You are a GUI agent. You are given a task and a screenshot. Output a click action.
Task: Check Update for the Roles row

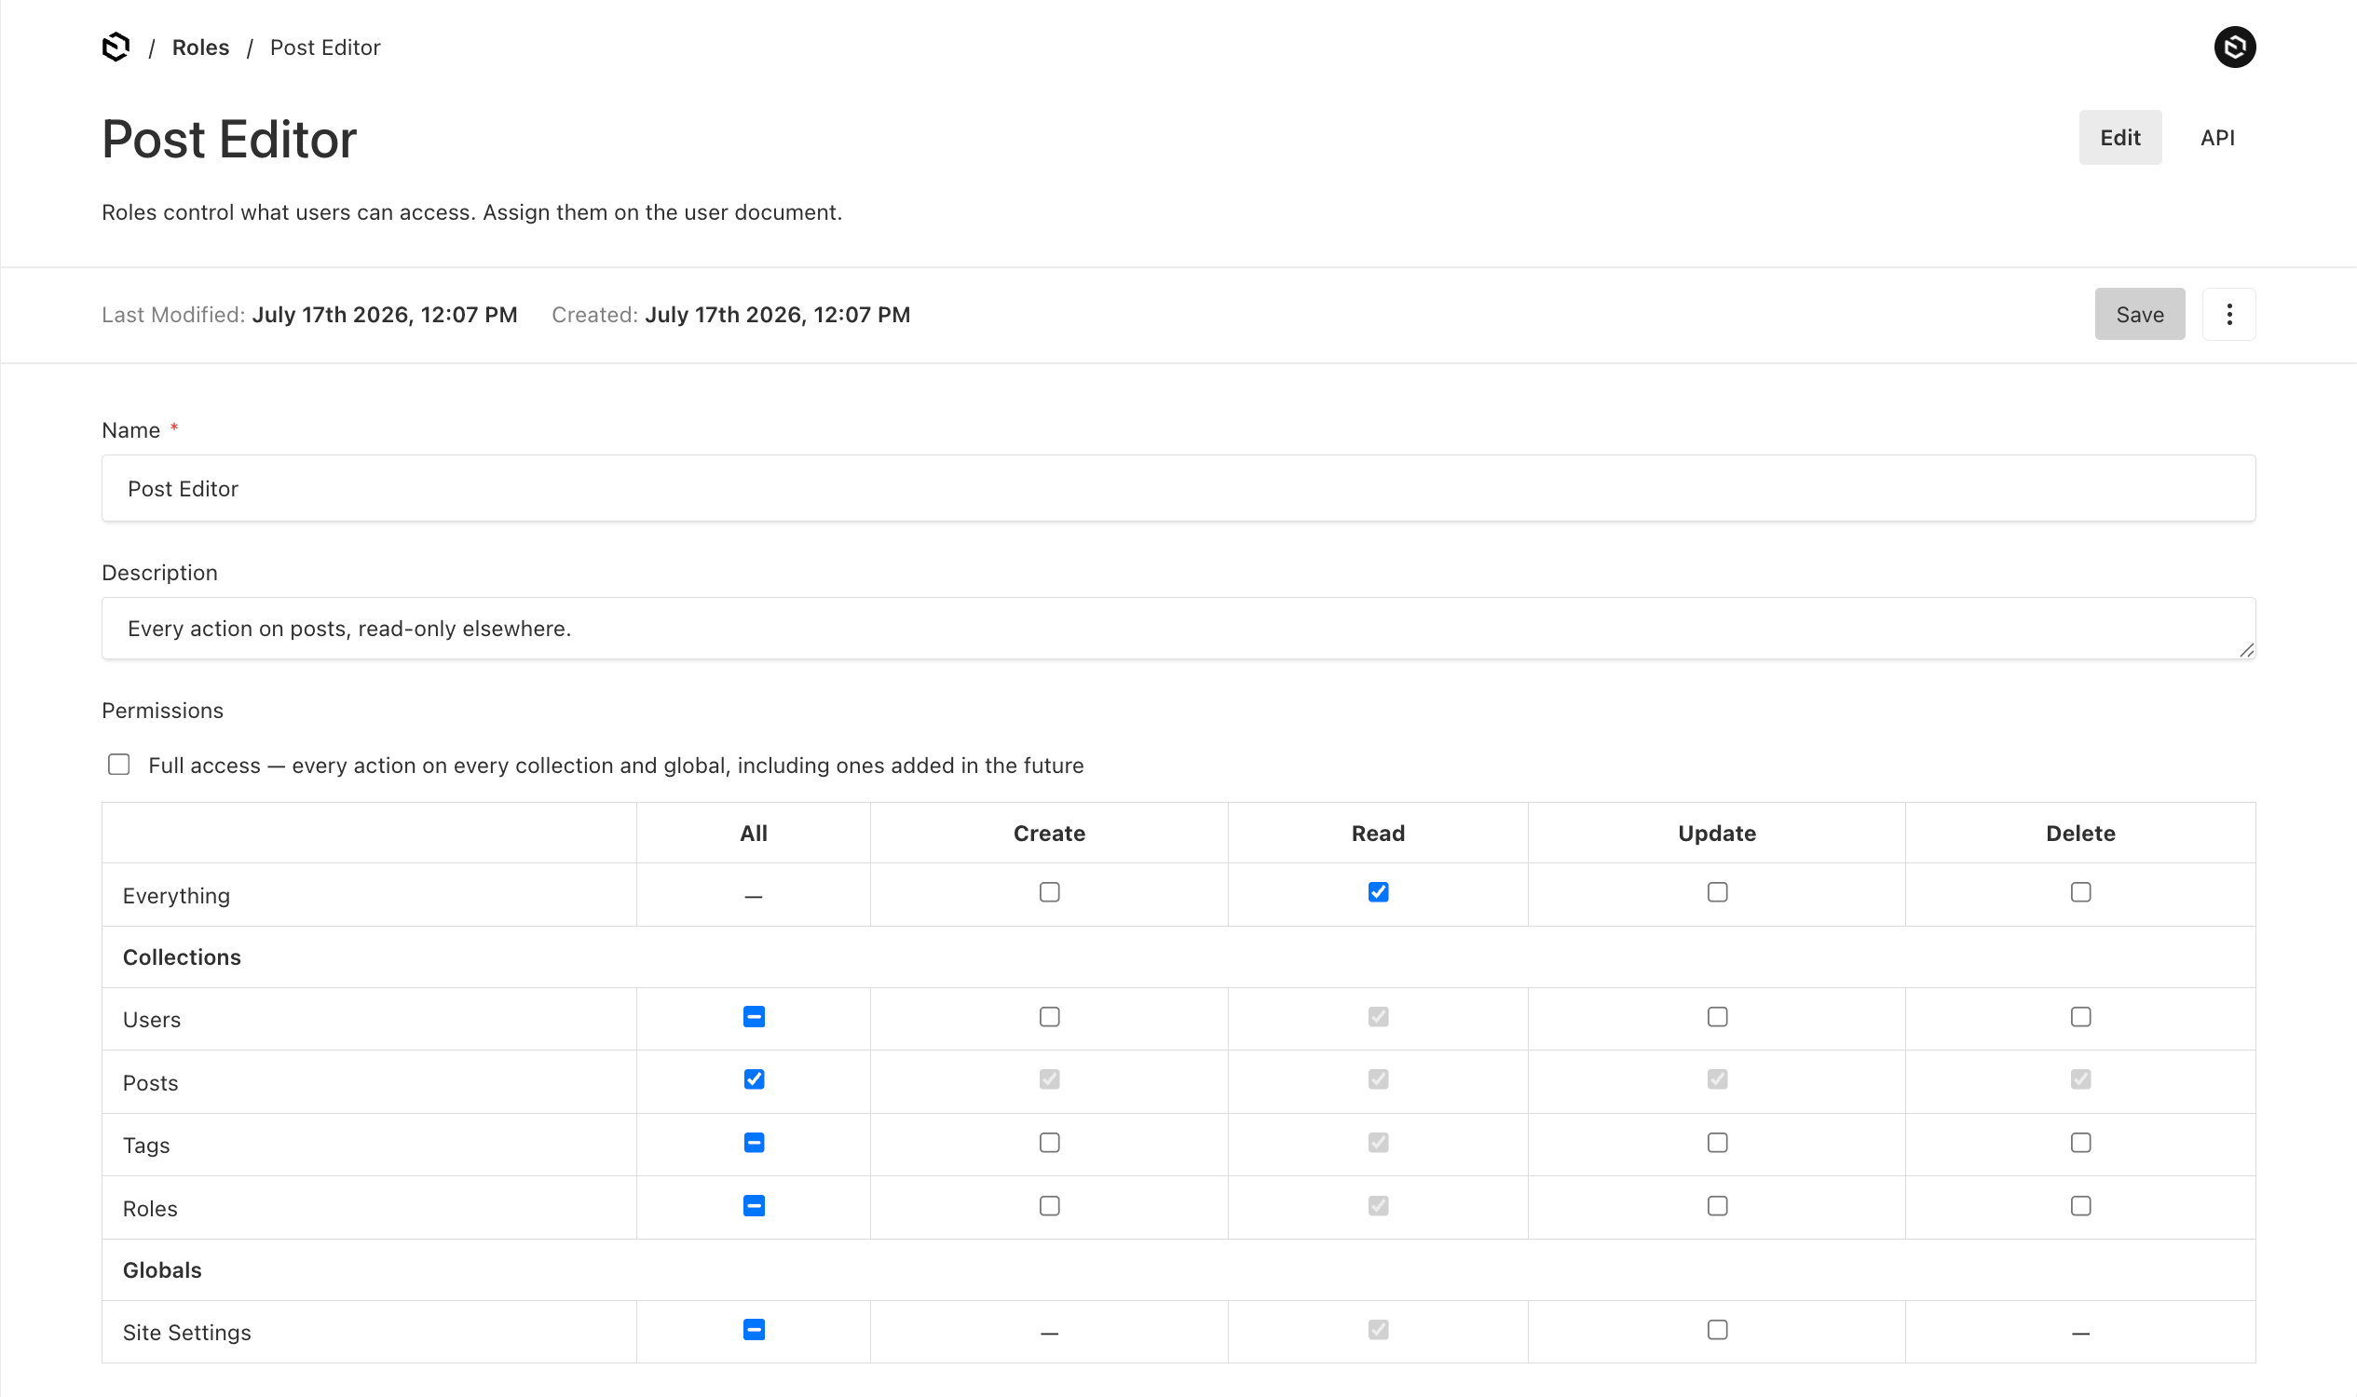pyautogui.click(x=1717, y=1205)
